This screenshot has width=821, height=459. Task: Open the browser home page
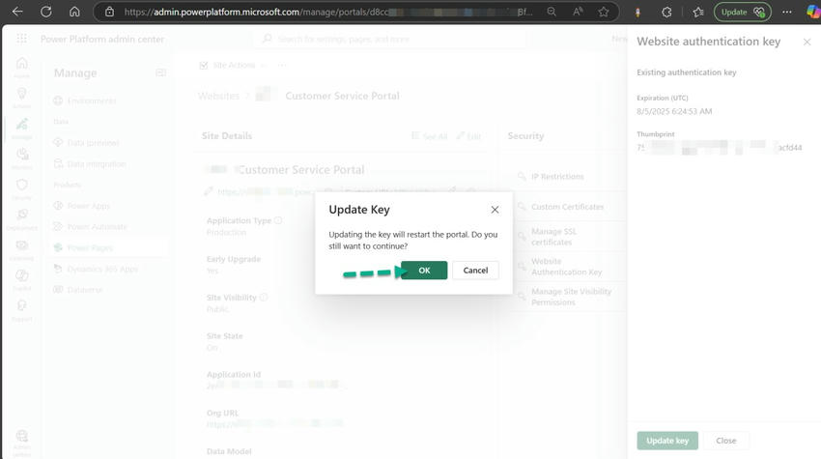click(74, 12)
